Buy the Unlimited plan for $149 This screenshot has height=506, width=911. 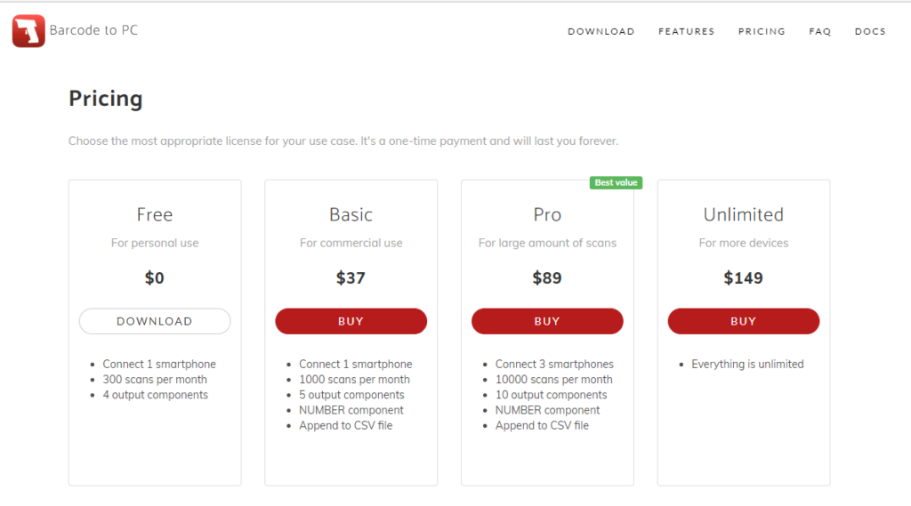point(744,321)
